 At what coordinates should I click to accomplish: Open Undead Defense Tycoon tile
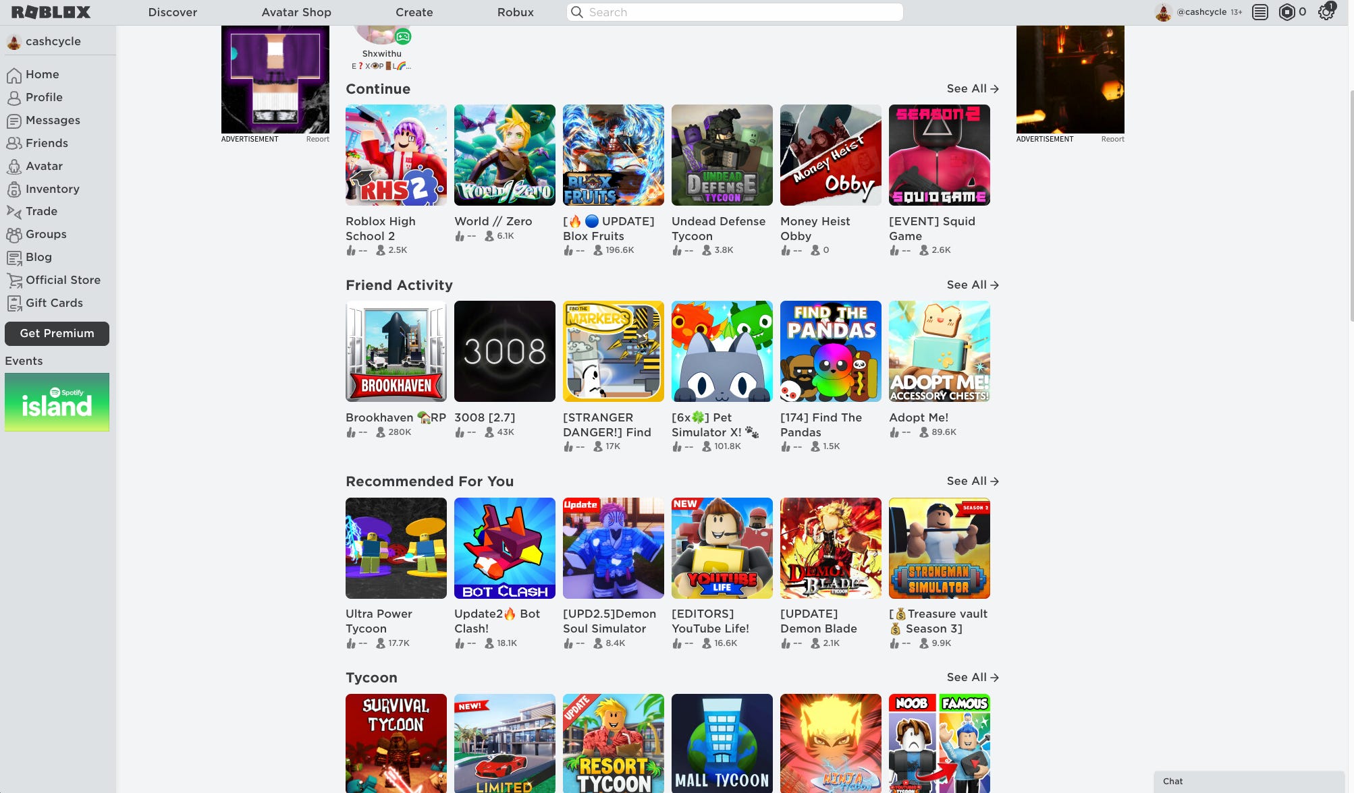tap(722, 155)
